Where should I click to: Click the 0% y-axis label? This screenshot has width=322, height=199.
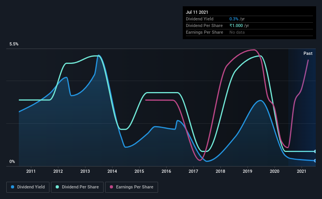tap(12, 162)
